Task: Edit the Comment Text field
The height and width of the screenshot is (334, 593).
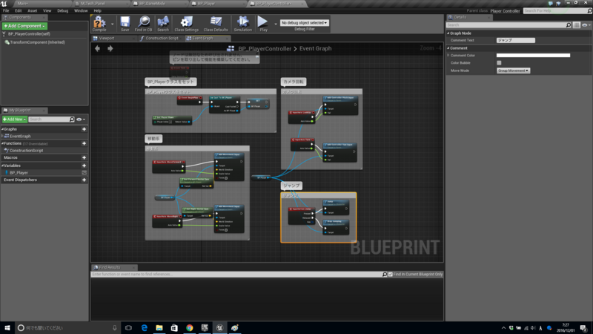Action: [x=515, y=40]
